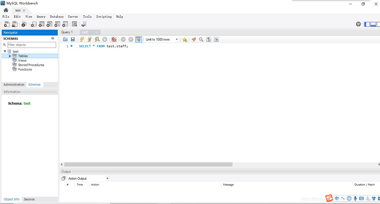Toggle Sogou Chinese input mode indicator
The width and height of the screenshot is (380, 204).
(x=337, y=198)
